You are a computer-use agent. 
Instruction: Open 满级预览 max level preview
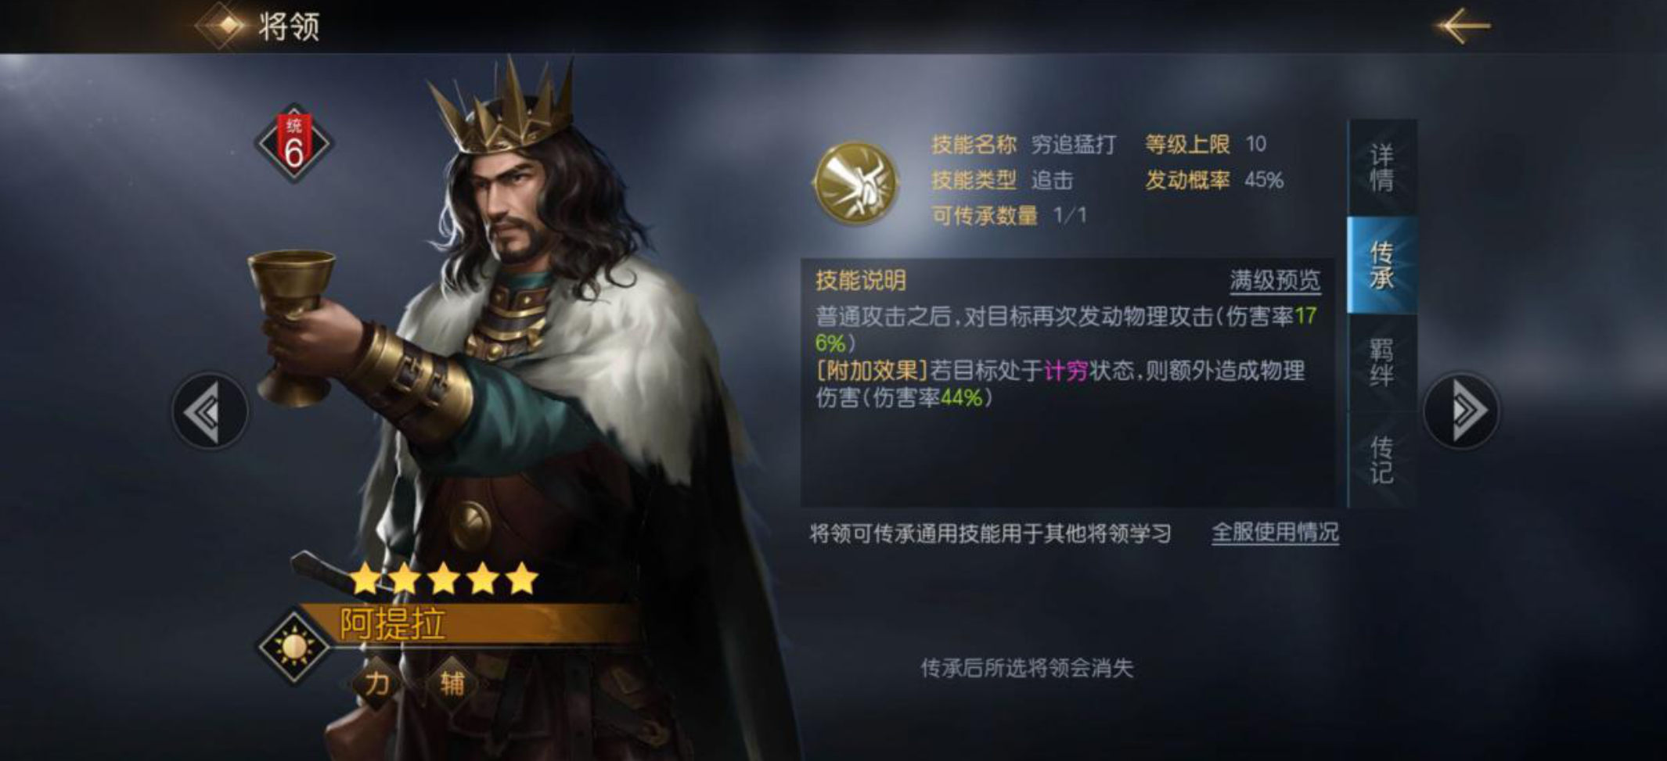(x=1275, y=281)
